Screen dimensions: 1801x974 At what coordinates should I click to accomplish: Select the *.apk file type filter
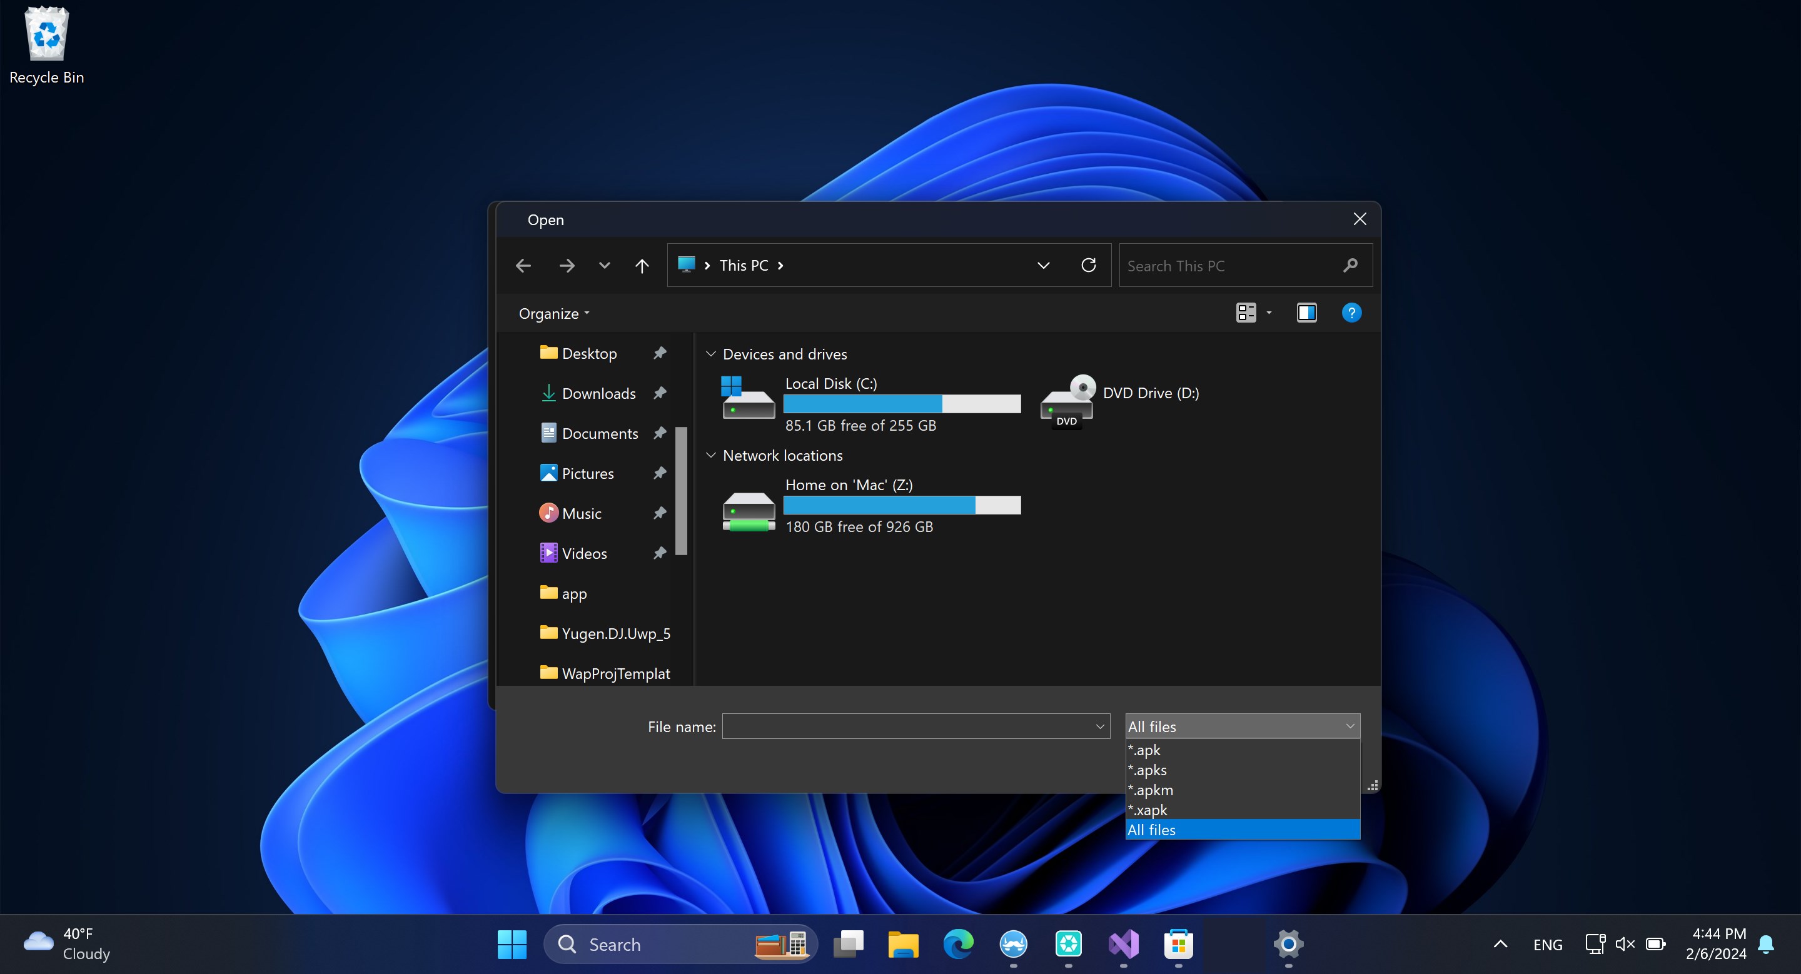click(1144, 750)
